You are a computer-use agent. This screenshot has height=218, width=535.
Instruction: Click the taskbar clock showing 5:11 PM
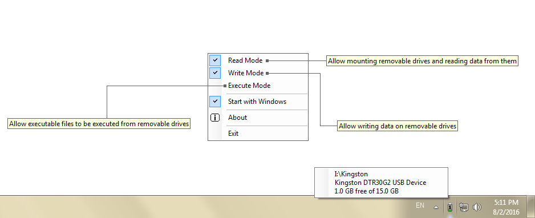(506, 207)
